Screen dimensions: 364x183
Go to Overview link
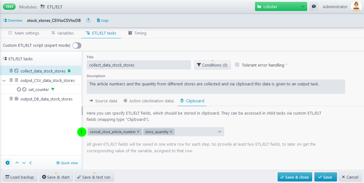[x=13, y=20]
